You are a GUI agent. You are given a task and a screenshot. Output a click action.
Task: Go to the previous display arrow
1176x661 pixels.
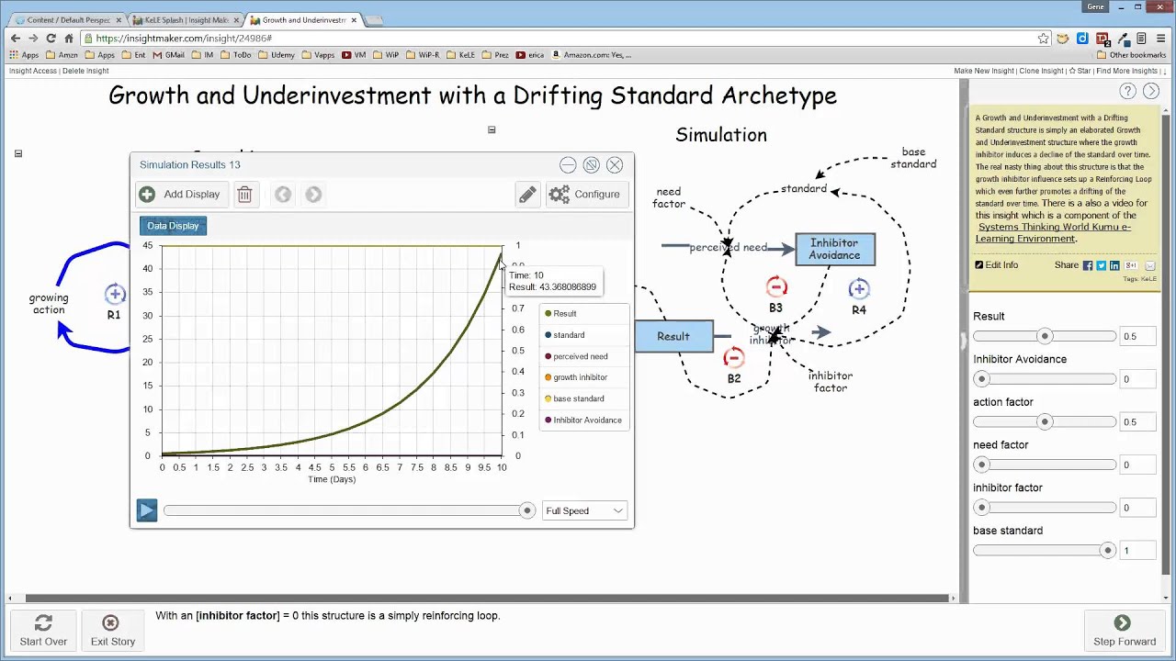click(283, 195)
